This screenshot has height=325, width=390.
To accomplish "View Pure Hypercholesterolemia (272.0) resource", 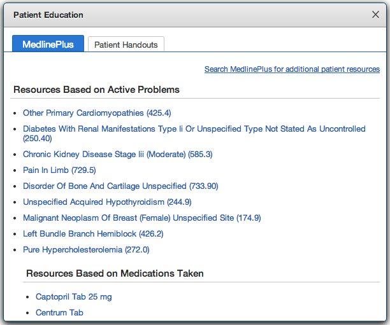I will tap(86, 250).
